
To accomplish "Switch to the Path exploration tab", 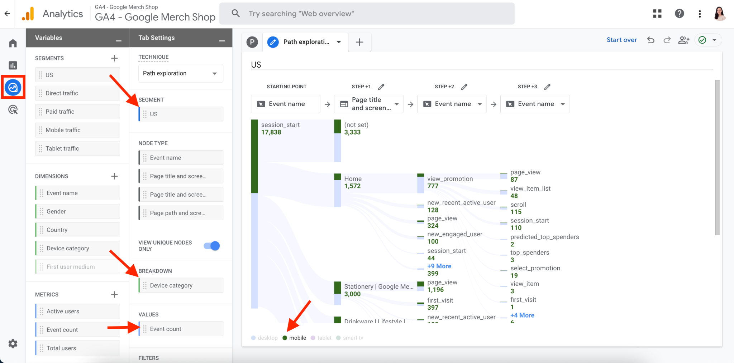I will tap(305, 42).
